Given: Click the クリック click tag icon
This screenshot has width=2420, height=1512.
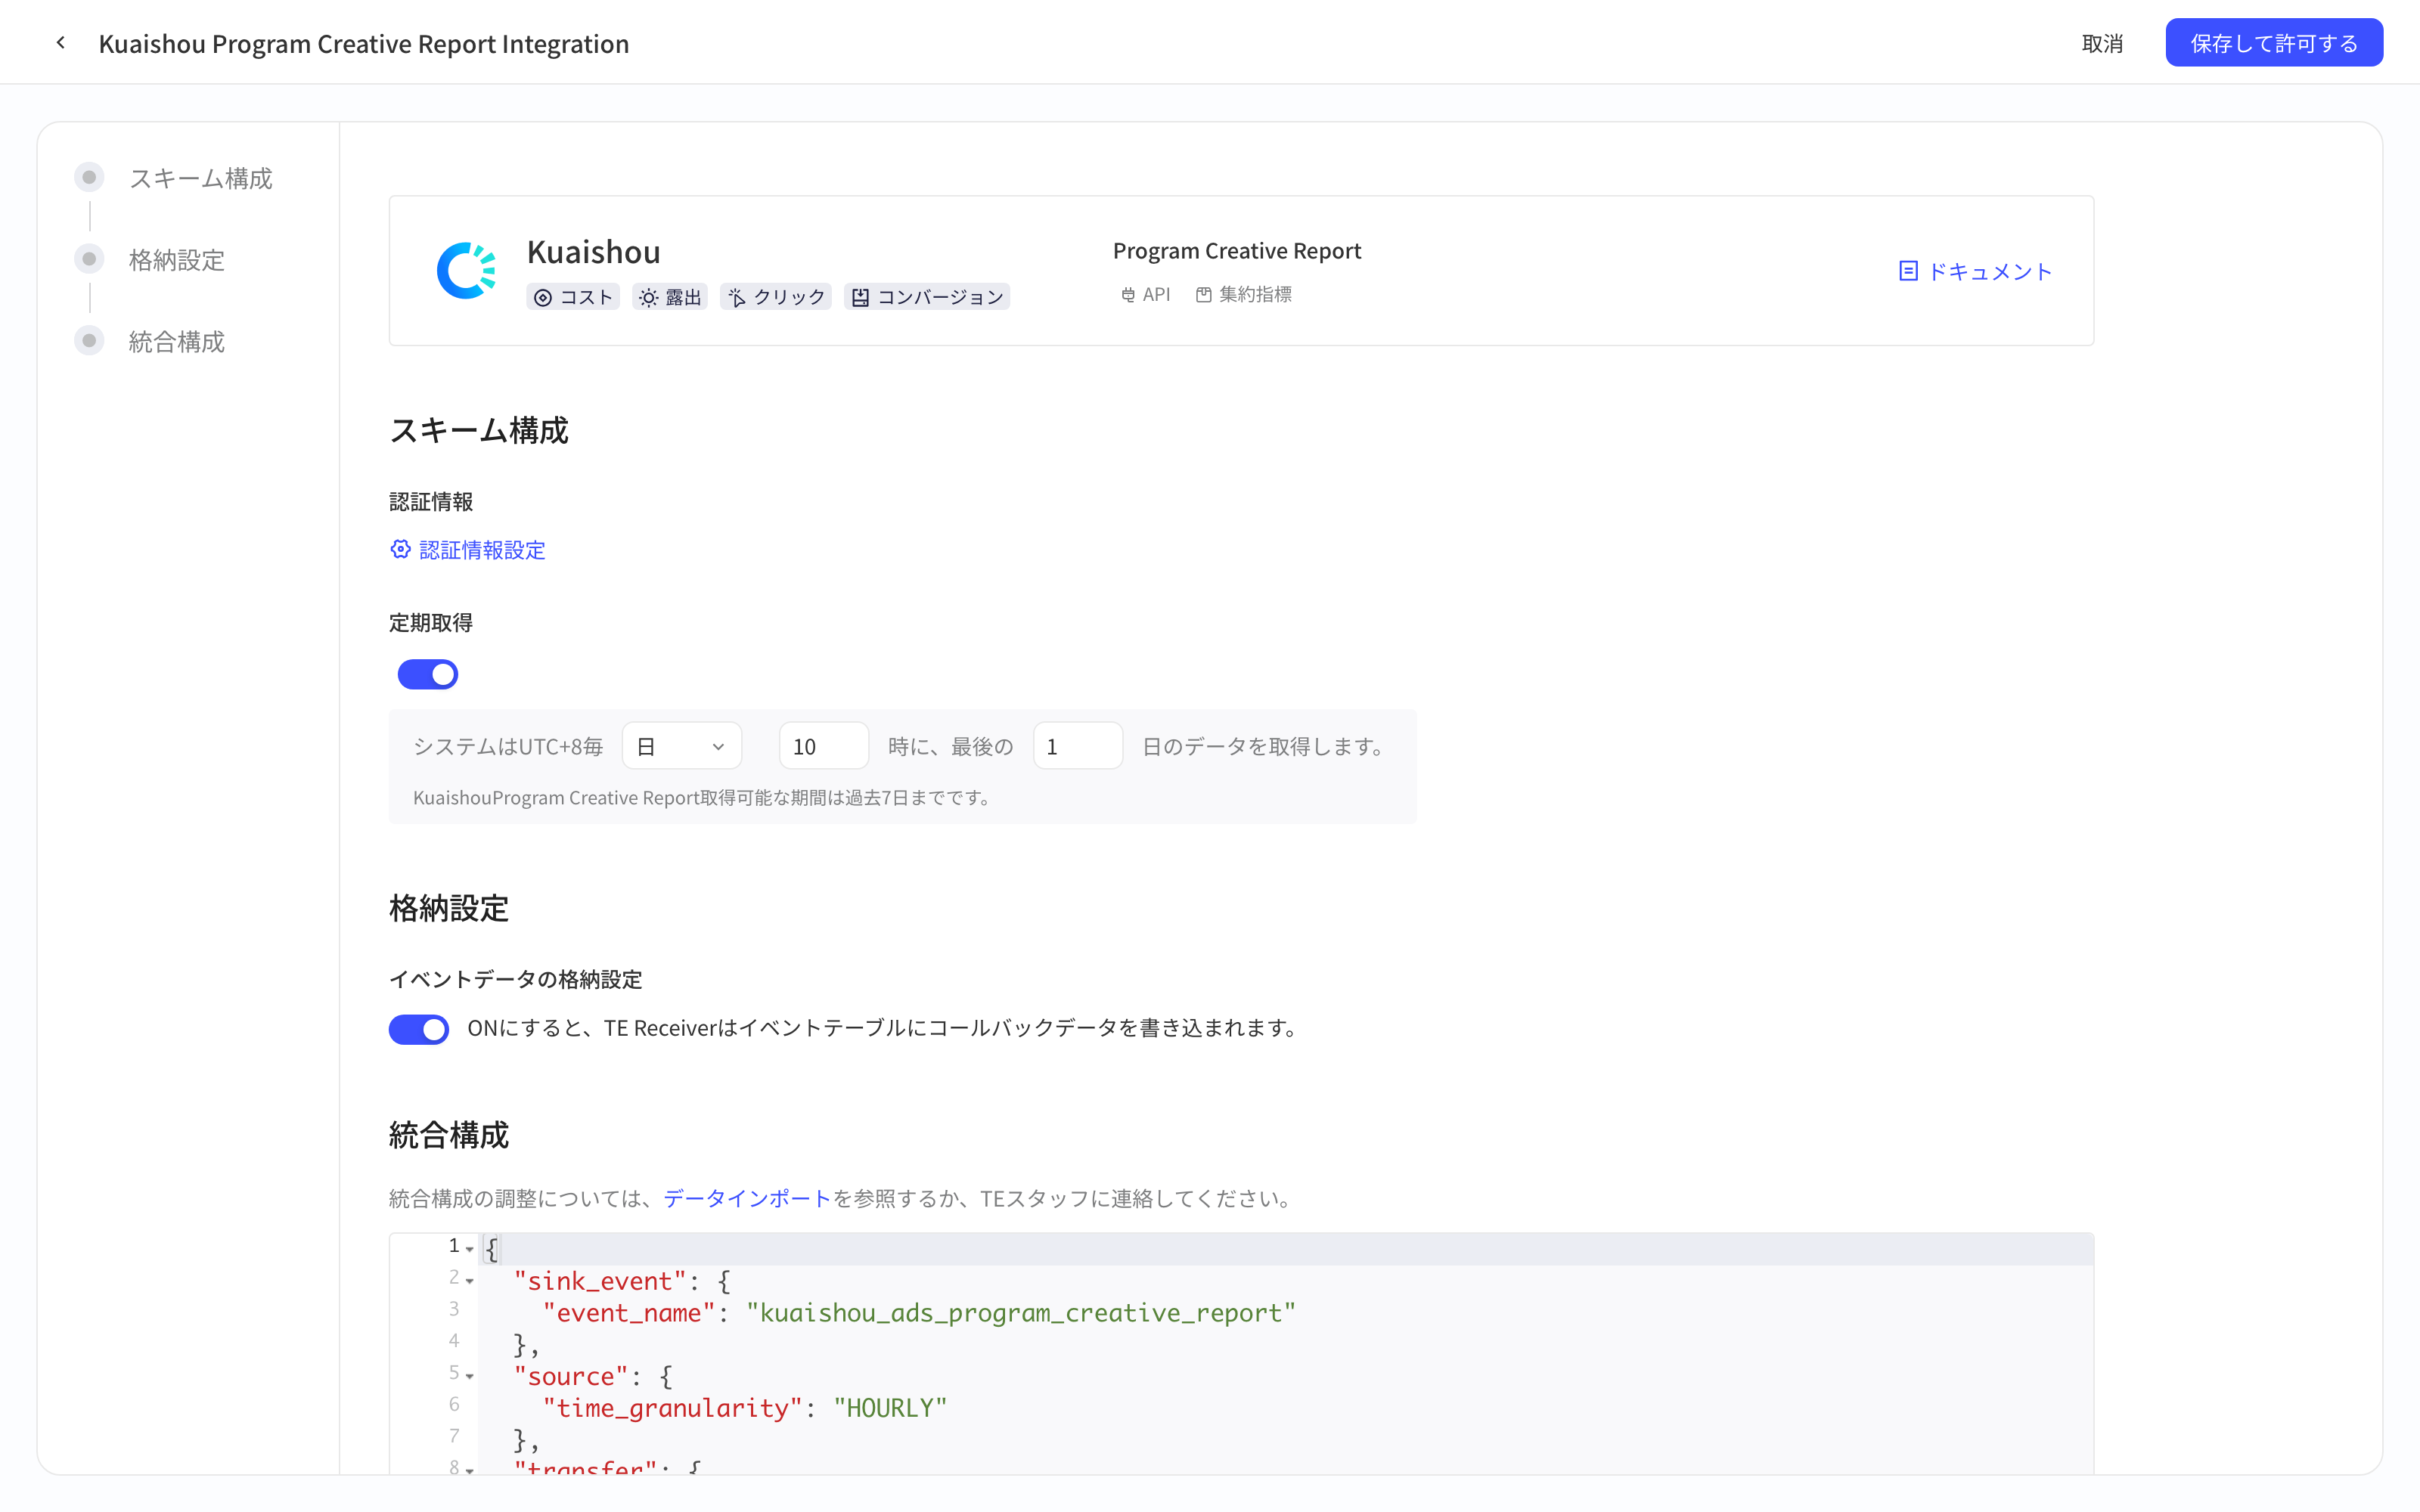Looking at the screenshot, I should (737, 297).
